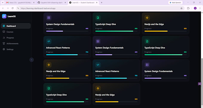
Task: Open the Chrome profile avatar
Action: pyautogui.click(x=195, y=8)
